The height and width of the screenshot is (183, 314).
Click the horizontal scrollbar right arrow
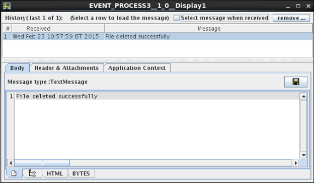pos(296,163)
